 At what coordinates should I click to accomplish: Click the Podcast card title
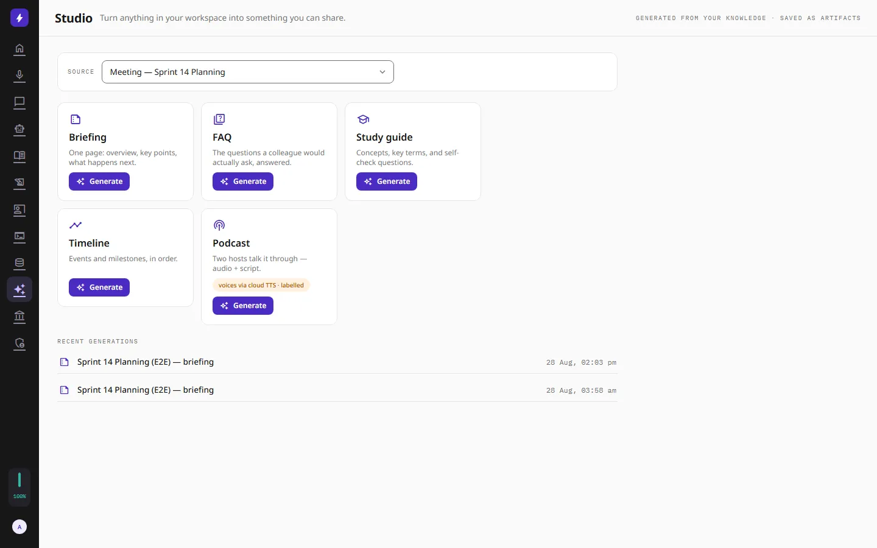pyautogui.click(x=231, y=243)
